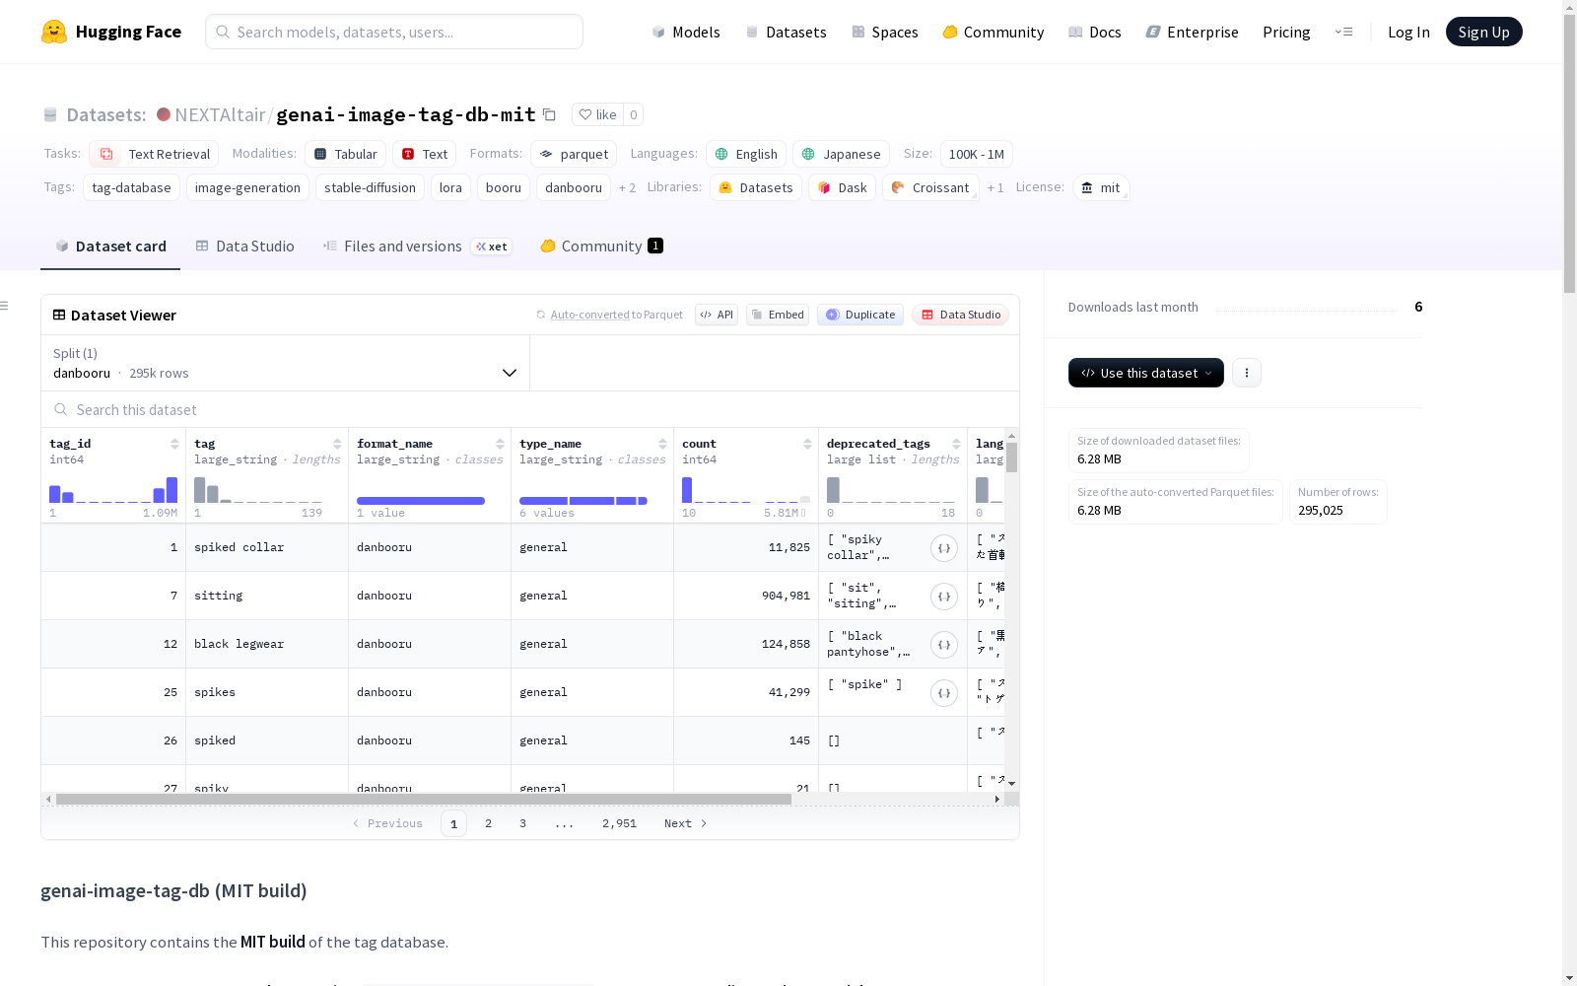
Task: Sort by count column arrows
Action: [x=807, y=444]
